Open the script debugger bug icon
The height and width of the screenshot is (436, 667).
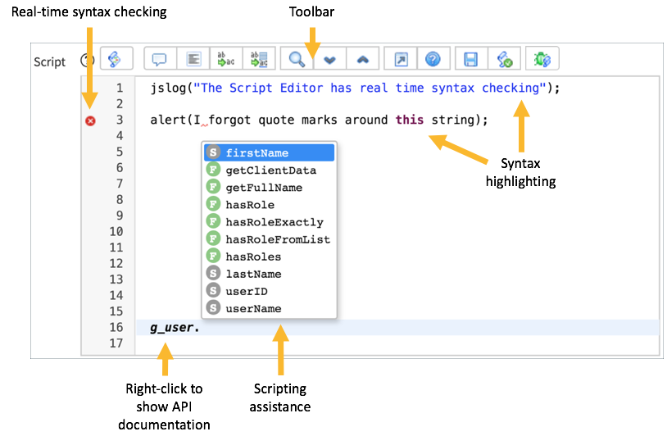[x=542, y=60]
